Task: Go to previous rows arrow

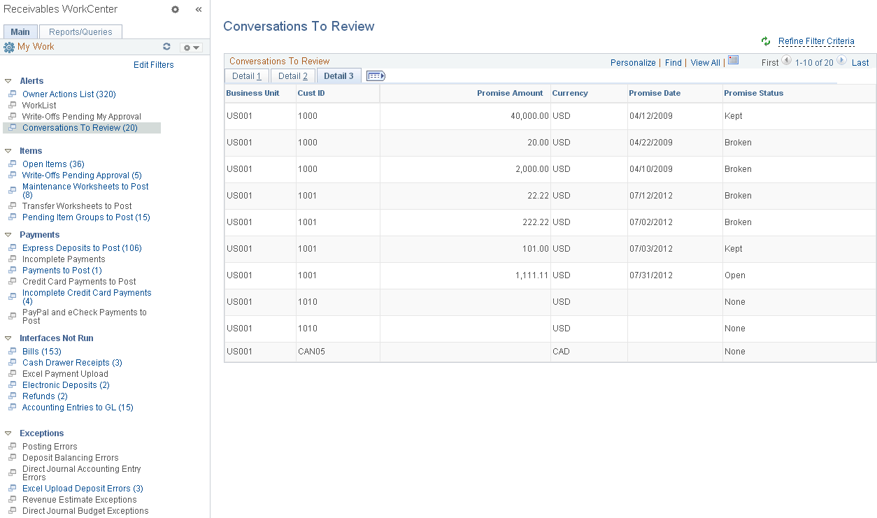Action: (x=787, y=61)
